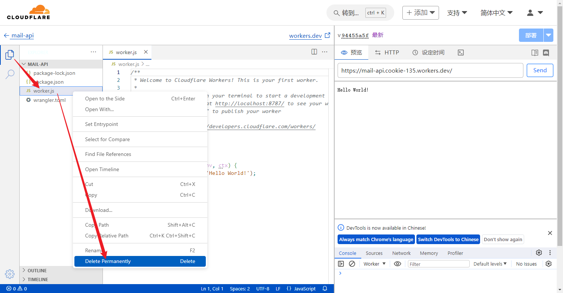The width and height of the screenshot is (563, 293).
Task: Show the 预览 preview tab
Action: 352,53
